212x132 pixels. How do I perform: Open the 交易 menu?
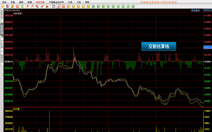pyautogui.click(x=70, y=2)
